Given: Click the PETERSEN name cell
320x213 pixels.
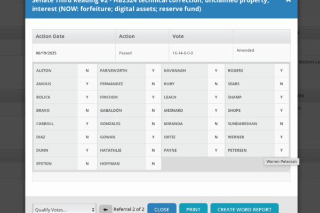Looking at the screenshot, I should click(250, 150).
